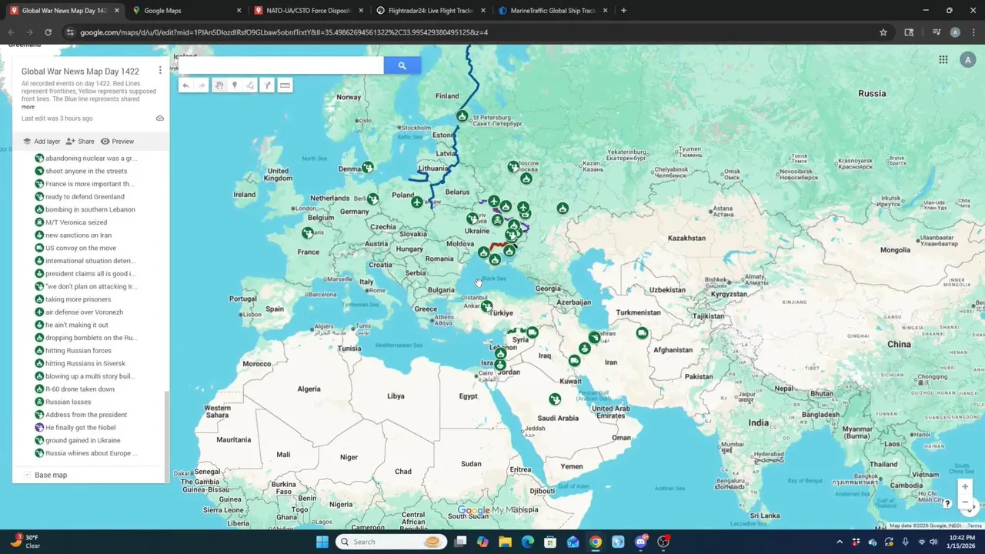Select 'US convoy on the move' entry
The image size is (985, 554).
[81, 248]
